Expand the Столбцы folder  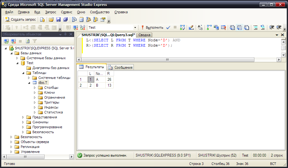pyautogui.click(x=35, y=88)
